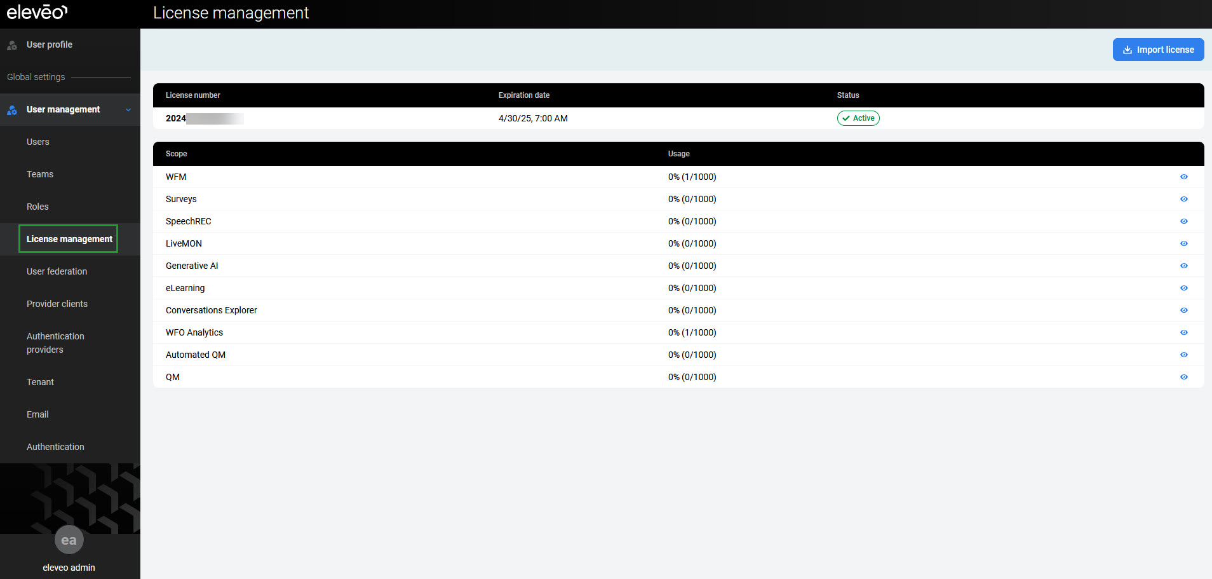The height and width of the screenshot is (579, 1212).
Task: Open the Authentication providers page
Action: (x=55, y=343)
